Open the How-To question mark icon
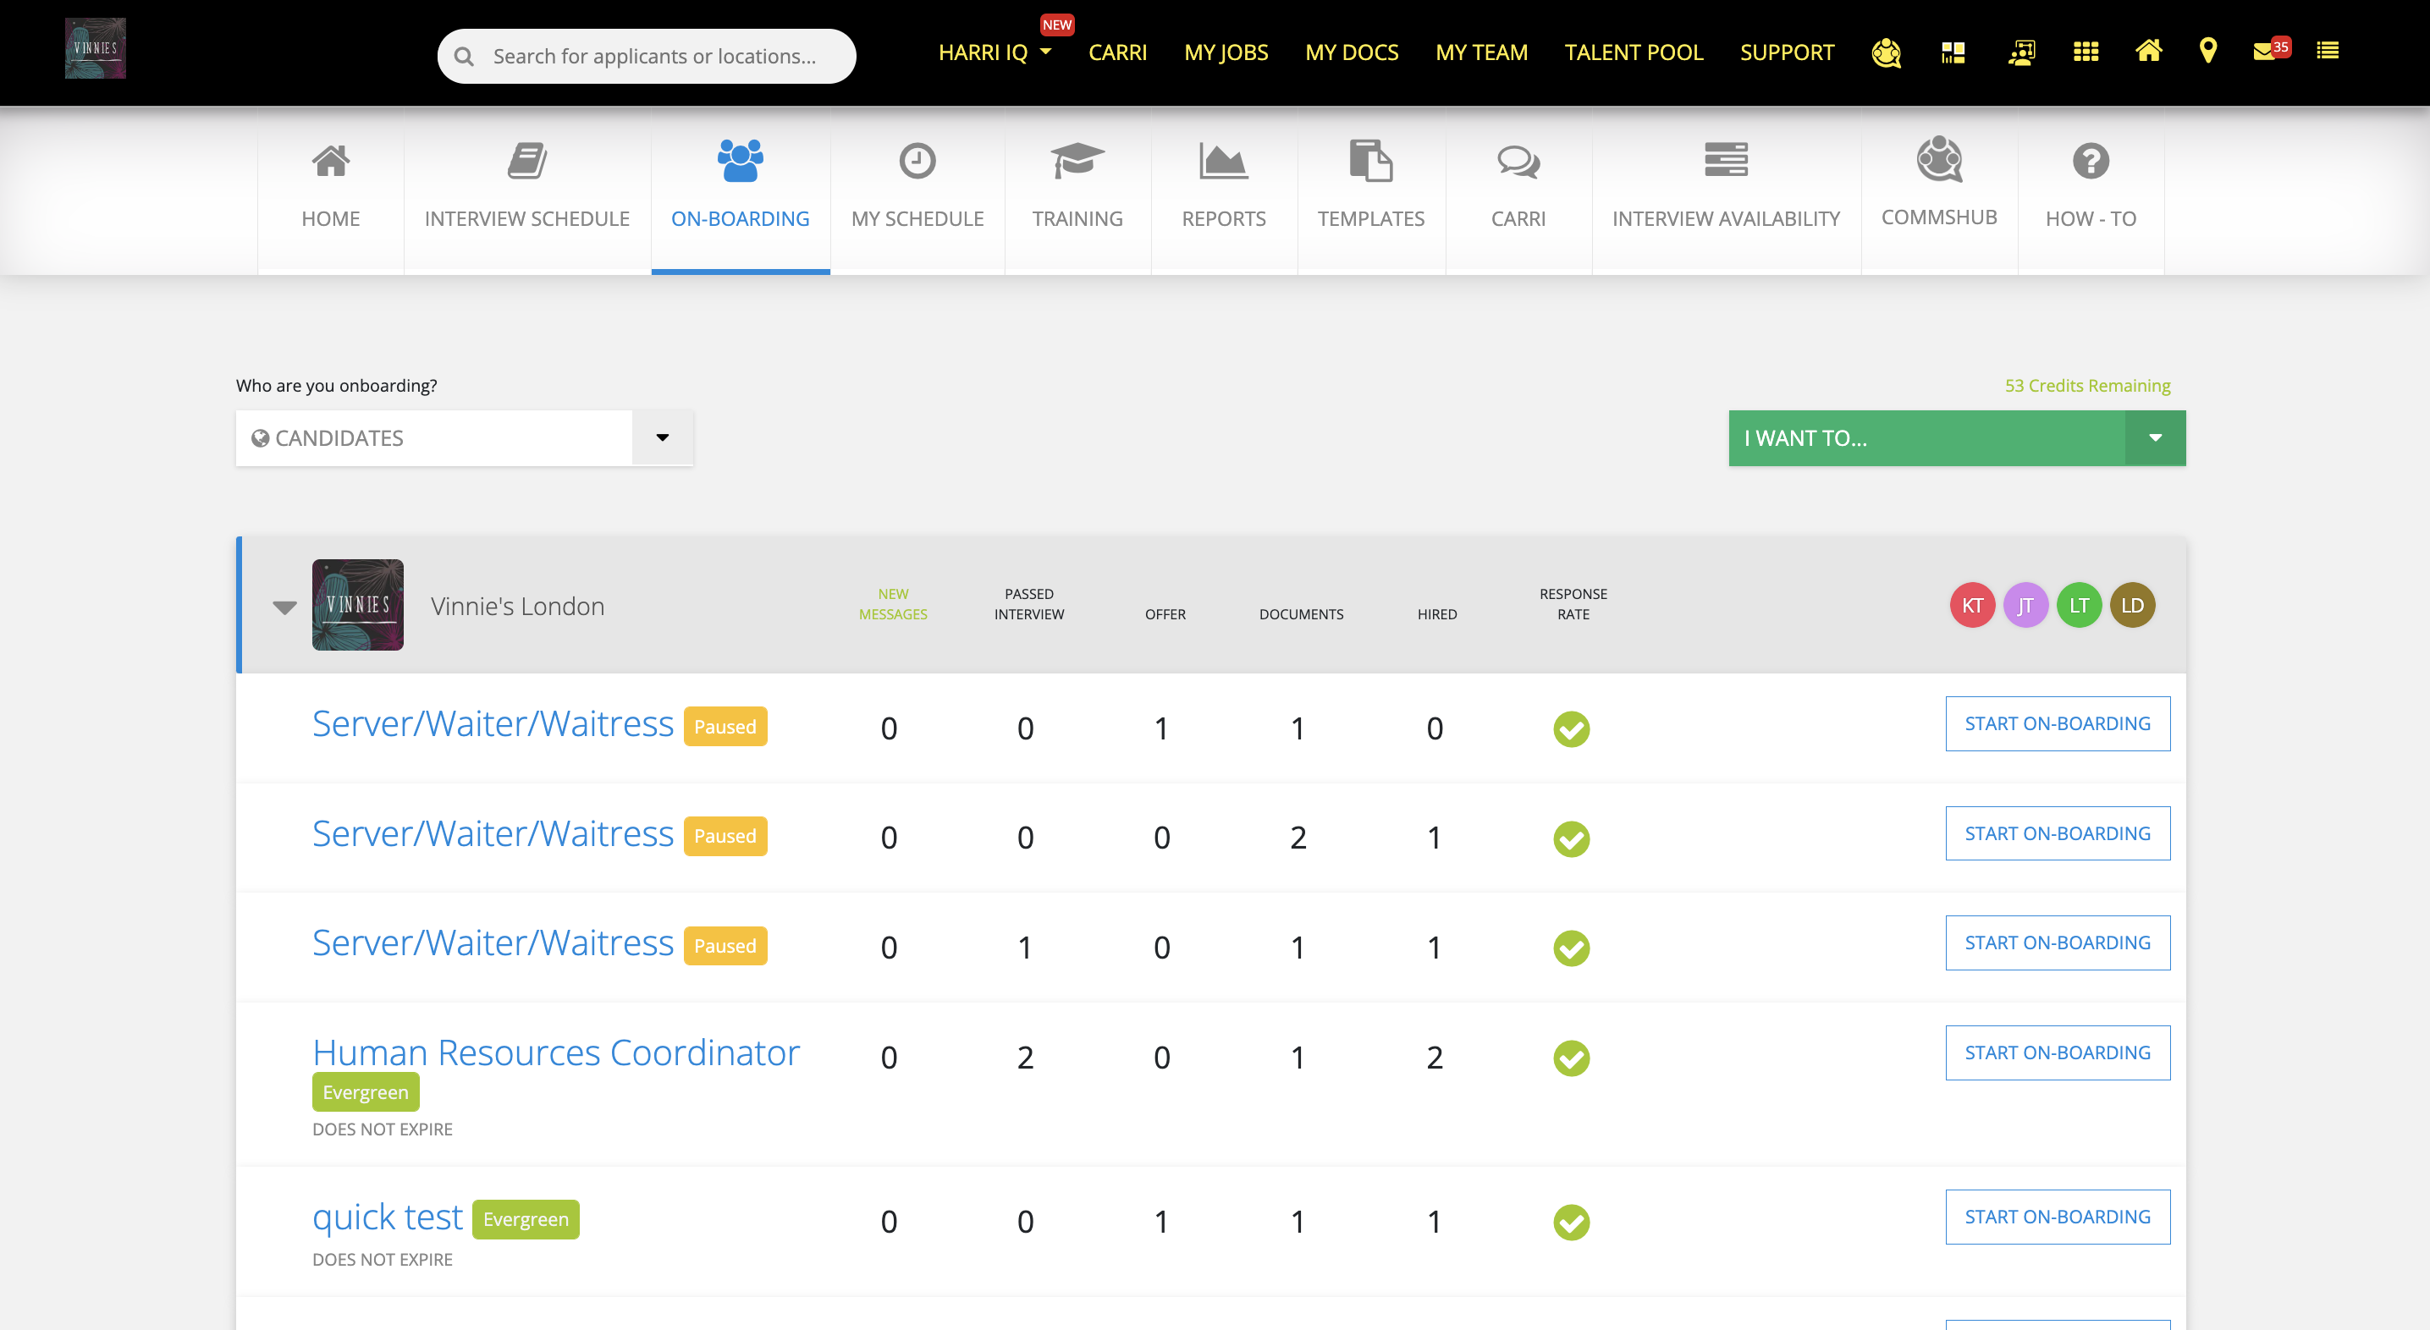The image size is (2430, 1330). coord(2091,162)
